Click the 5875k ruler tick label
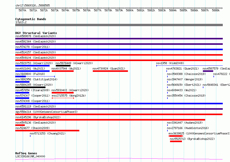This screenshot has width=230, height=162. click(76, 10)
